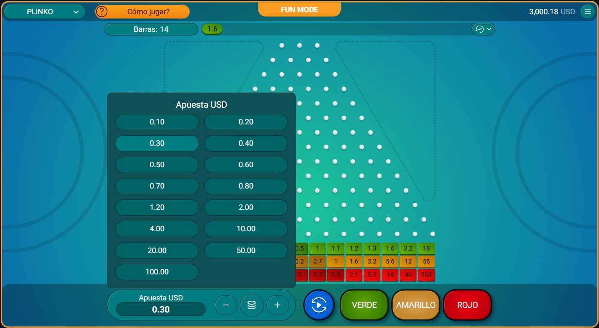The width and height of the screenshot is (599, 328).
Task: Select the 0.10 bet amount
Action: [x=157, y=122]
